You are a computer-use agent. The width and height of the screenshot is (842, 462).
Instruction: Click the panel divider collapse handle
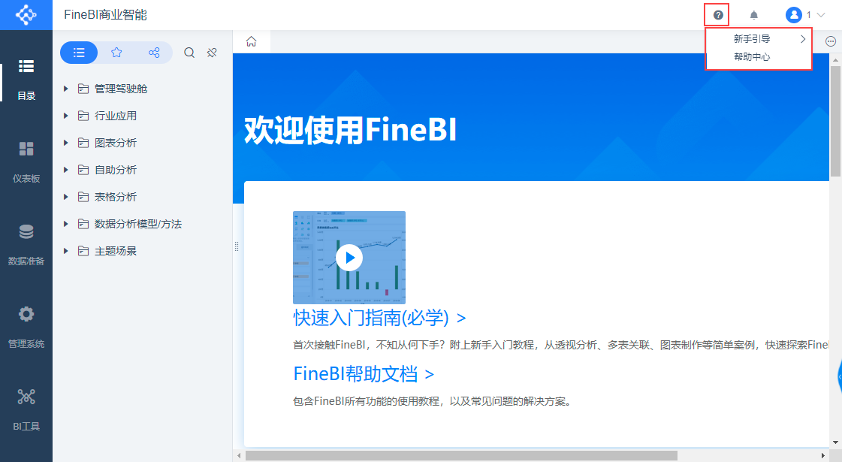pyautogui.click(x=237, y=246)
